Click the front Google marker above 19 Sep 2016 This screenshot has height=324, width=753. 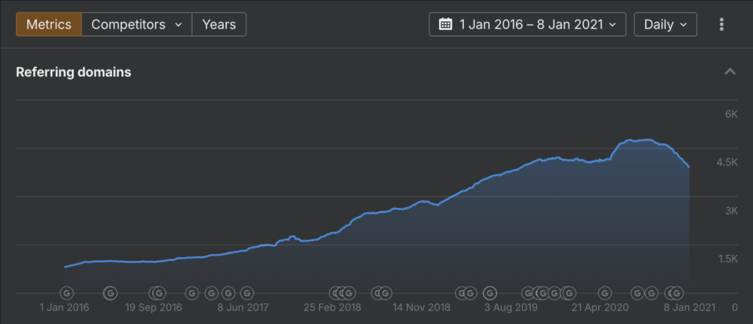pos(160,292)
